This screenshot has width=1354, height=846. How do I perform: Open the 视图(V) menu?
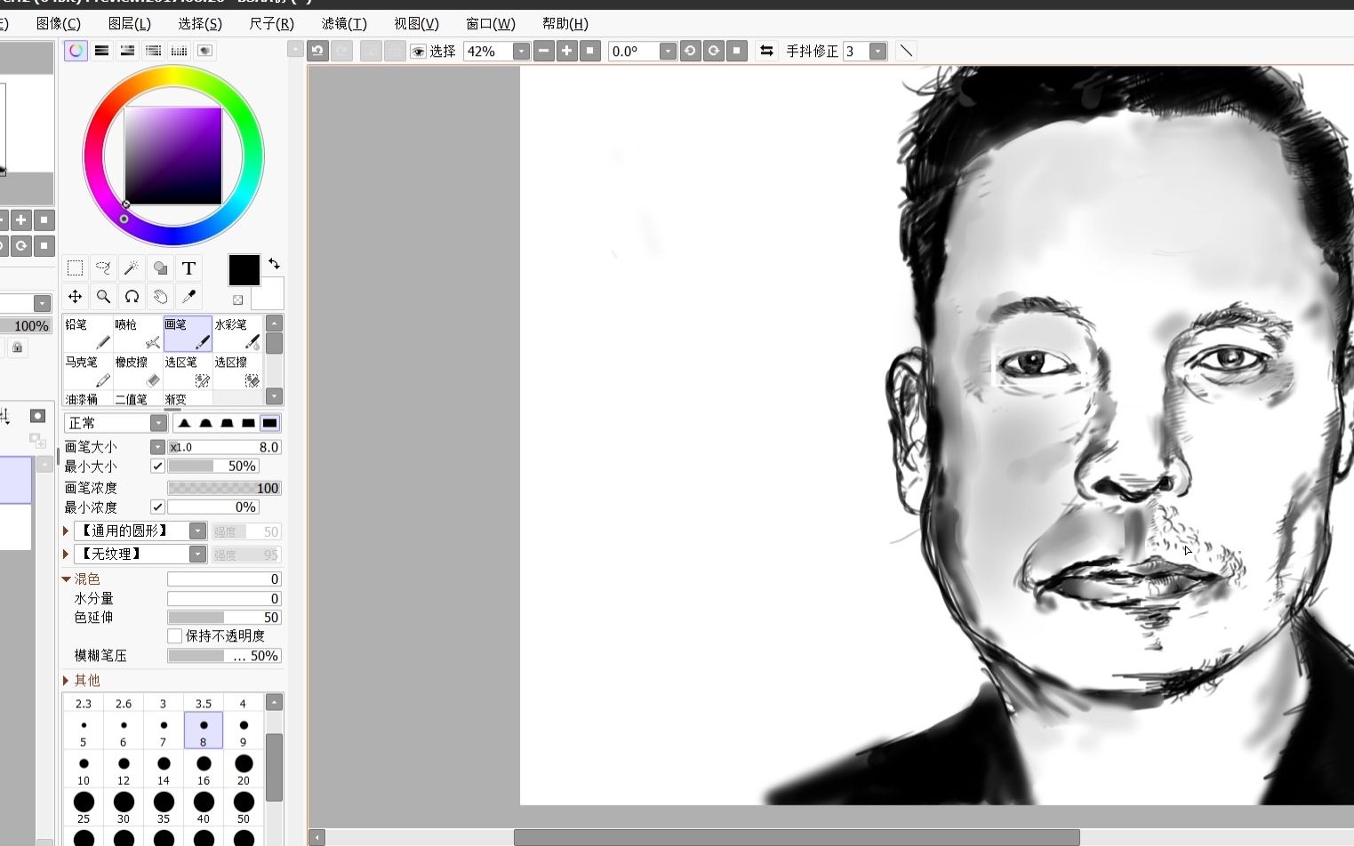[x=416, y=24]
